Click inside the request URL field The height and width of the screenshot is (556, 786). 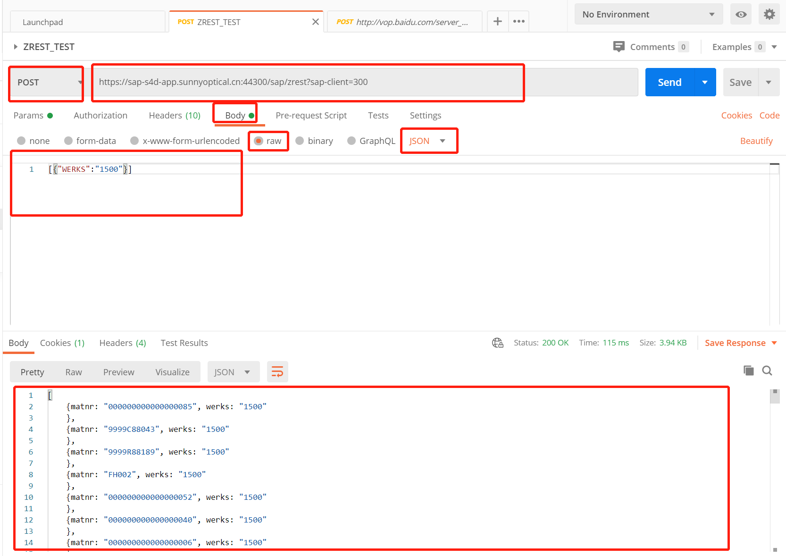pos(307,82)
